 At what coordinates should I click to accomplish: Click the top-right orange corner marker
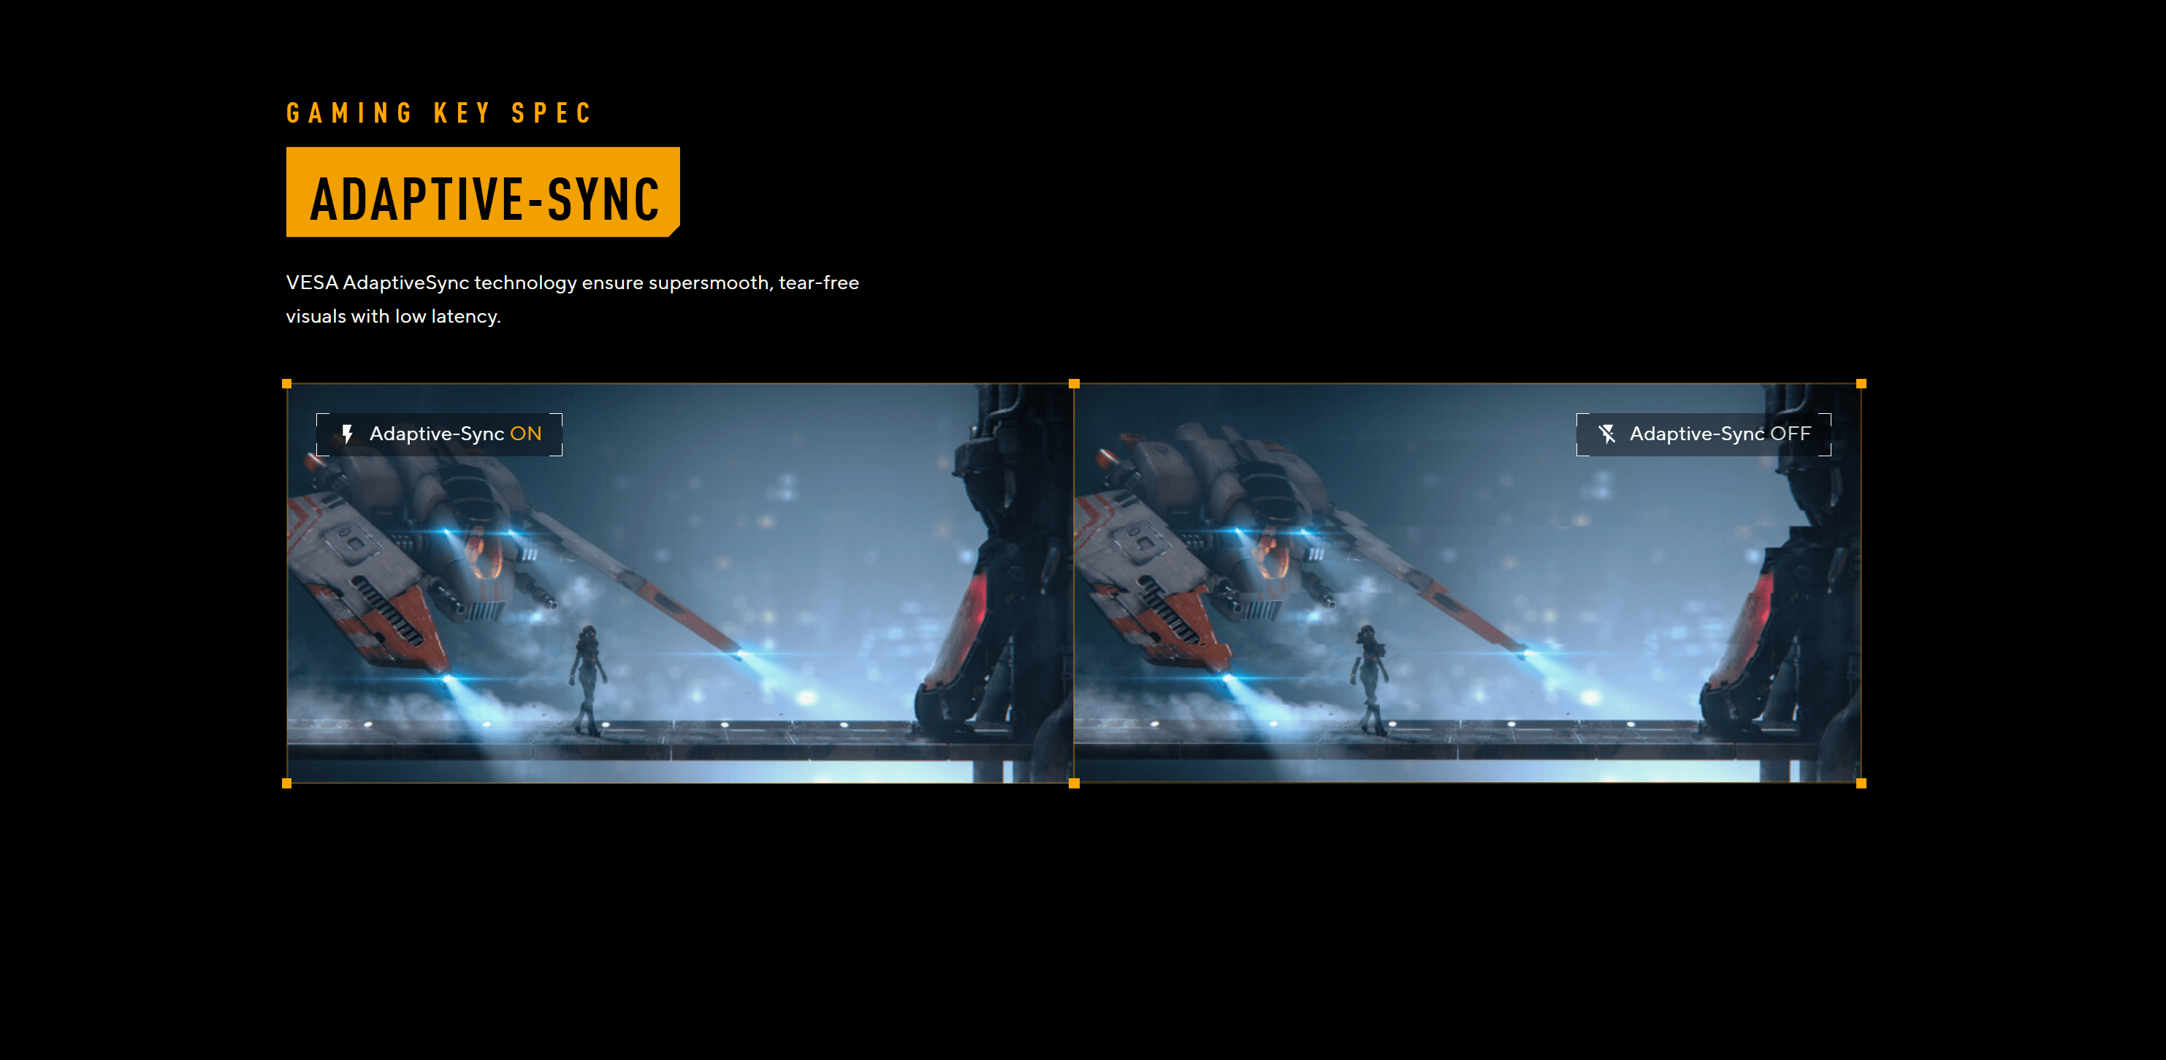click(1861, 384)
